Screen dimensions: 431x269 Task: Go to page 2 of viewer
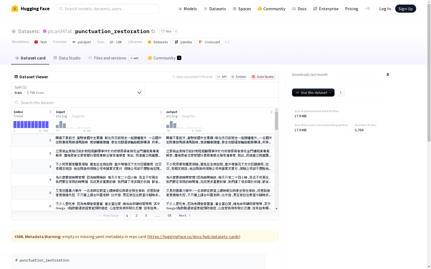pos(137,215)
